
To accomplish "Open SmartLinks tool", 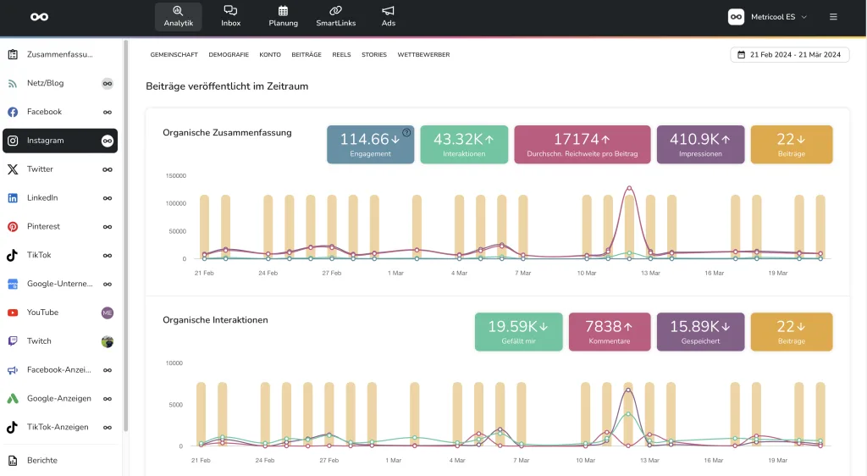I will tap(335, 16).
